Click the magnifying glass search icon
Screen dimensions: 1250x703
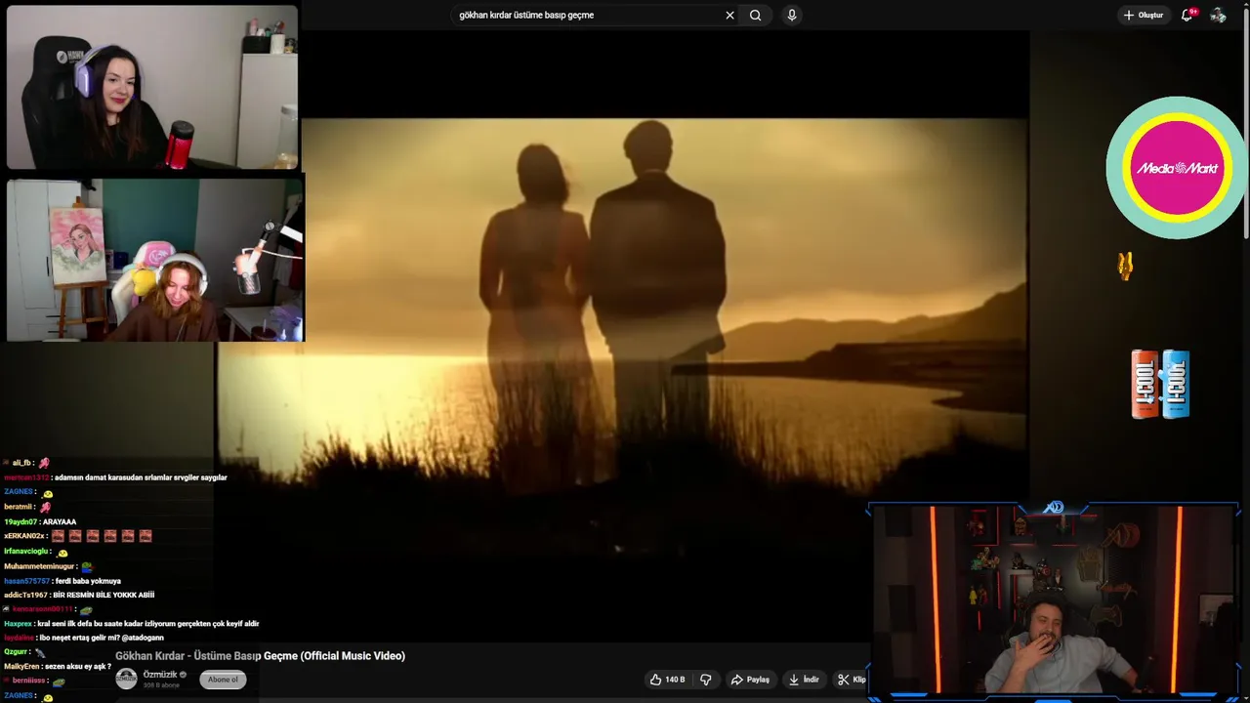tap(756, 15)
